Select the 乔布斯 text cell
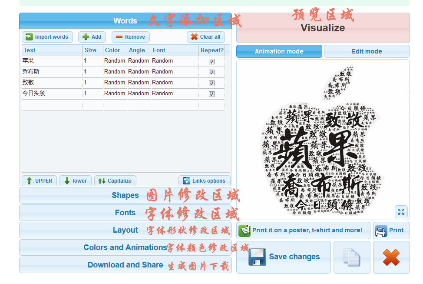The width and height of the screenshot is (423, 284). (52, 72)
